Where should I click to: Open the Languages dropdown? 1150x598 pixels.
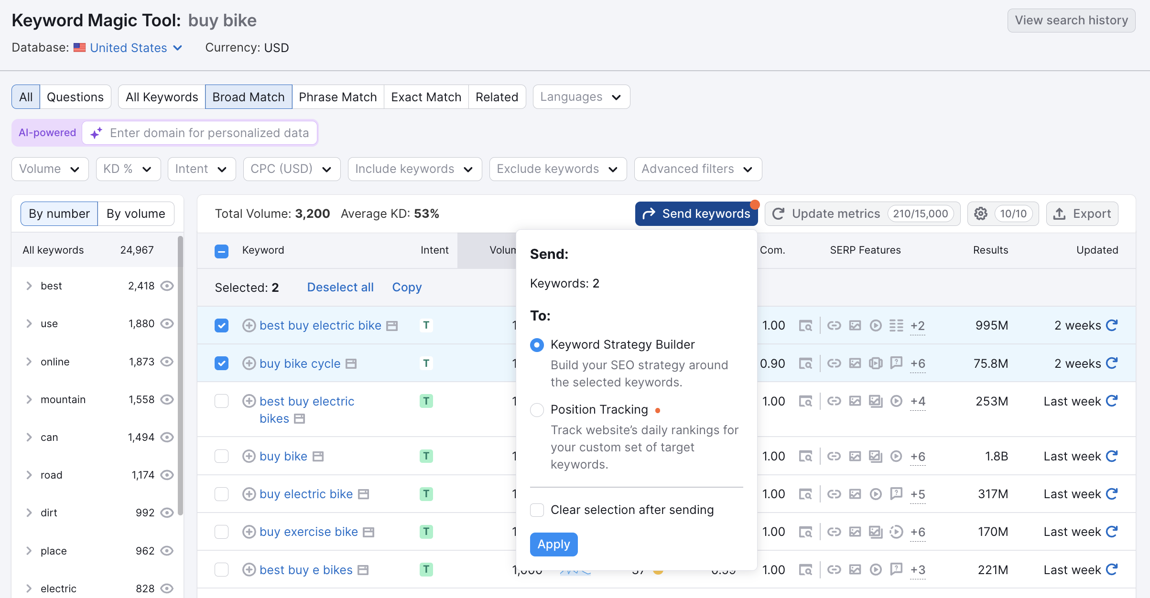[x=581, y=96]
